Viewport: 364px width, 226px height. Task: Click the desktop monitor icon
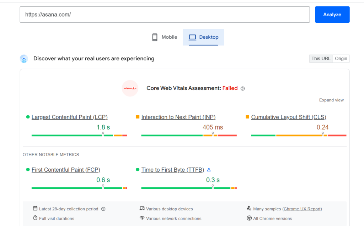click(192, 37)
